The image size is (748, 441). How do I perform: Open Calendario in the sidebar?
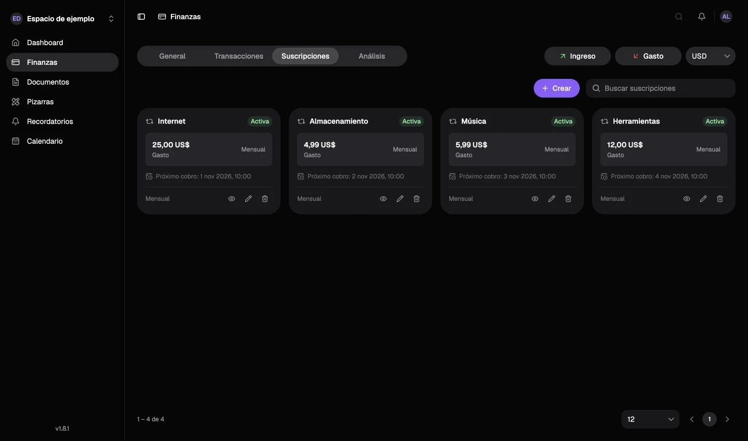(62, 141)
